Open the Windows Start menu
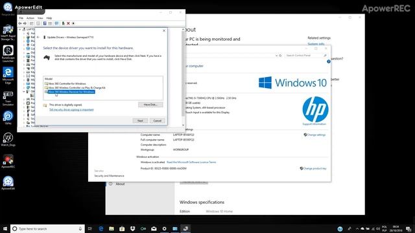Screen dimensions: 415x233 point(5,228)
